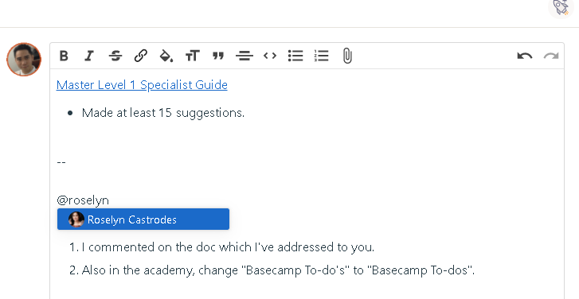Center-align text with the alignment icon
Screen dimensions: 579x299
tap(244, 56)
